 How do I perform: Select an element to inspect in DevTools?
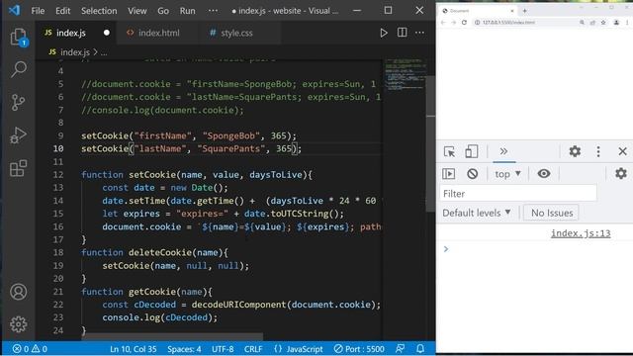click(x=449, y=151)
